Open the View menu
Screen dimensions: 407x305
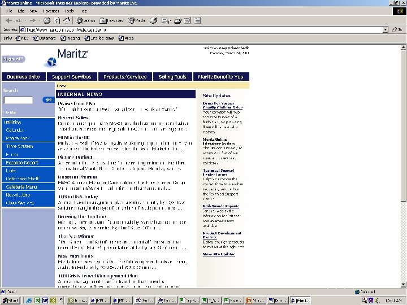tap(33, 11)
